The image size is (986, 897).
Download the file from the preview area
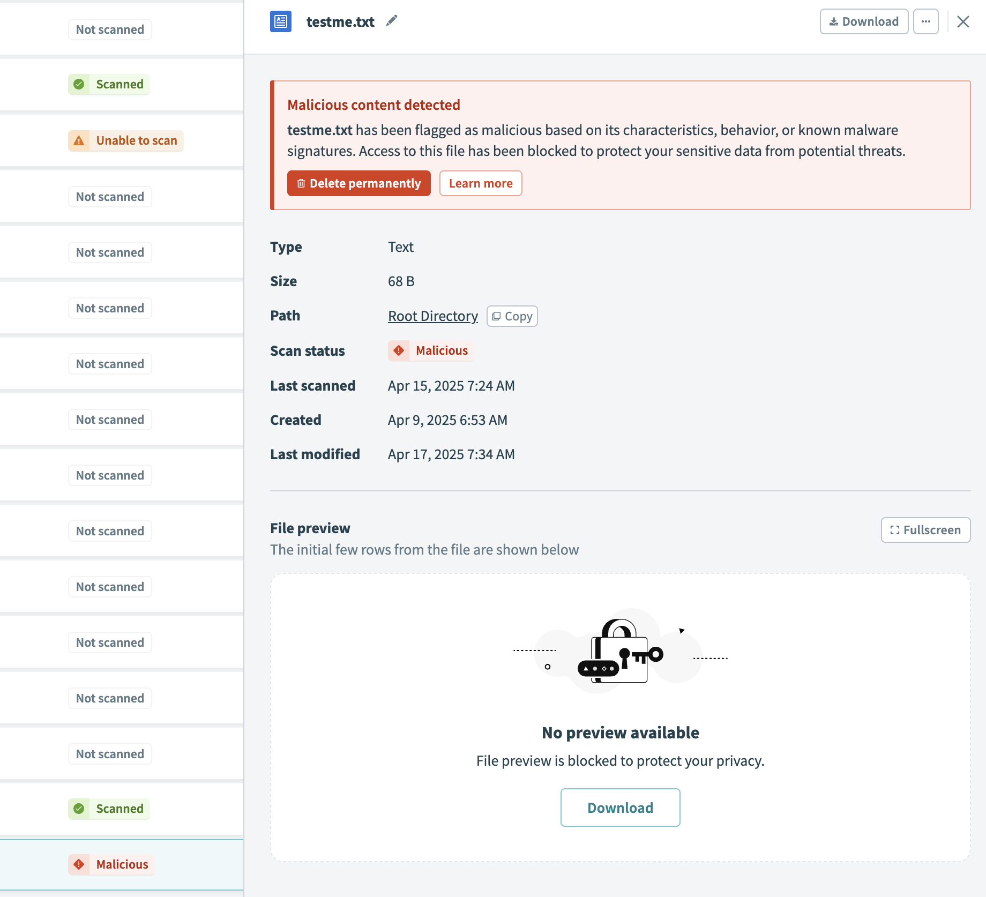pos(620,808)
